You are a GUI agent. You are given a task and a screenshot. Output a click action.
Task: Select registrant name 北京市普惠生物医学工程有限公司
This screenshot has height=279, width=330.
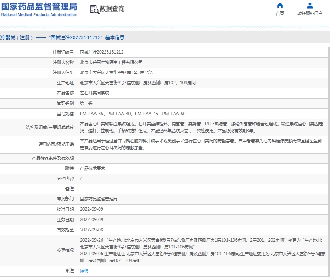click(111, 63)
